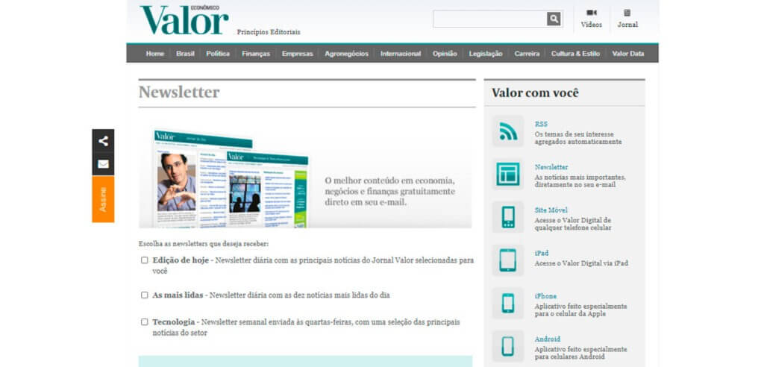Click the Newsletter sidebar link

click(551, 167)
